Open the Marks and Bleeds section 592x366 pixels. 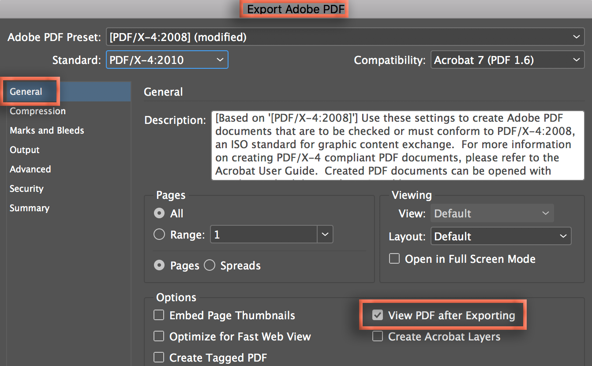(x=47, y=131)
